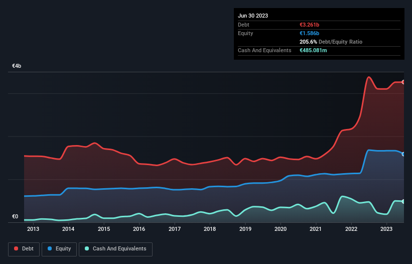The width and height of the screenshot is (412, 264).
Task: Click the €1.586b equity value
Action: click(x=309, y=33)
